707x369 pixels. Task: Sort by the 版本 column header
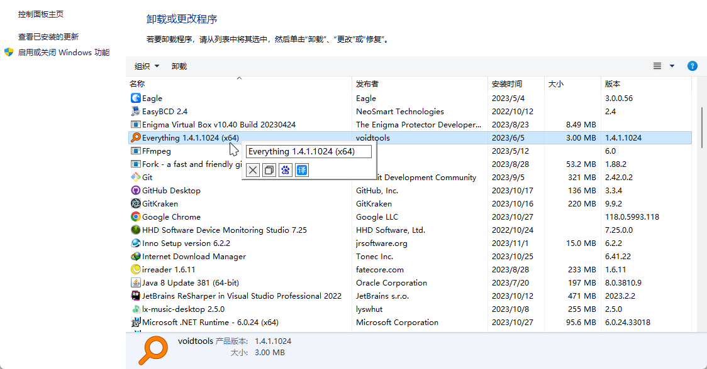(646, 83)
